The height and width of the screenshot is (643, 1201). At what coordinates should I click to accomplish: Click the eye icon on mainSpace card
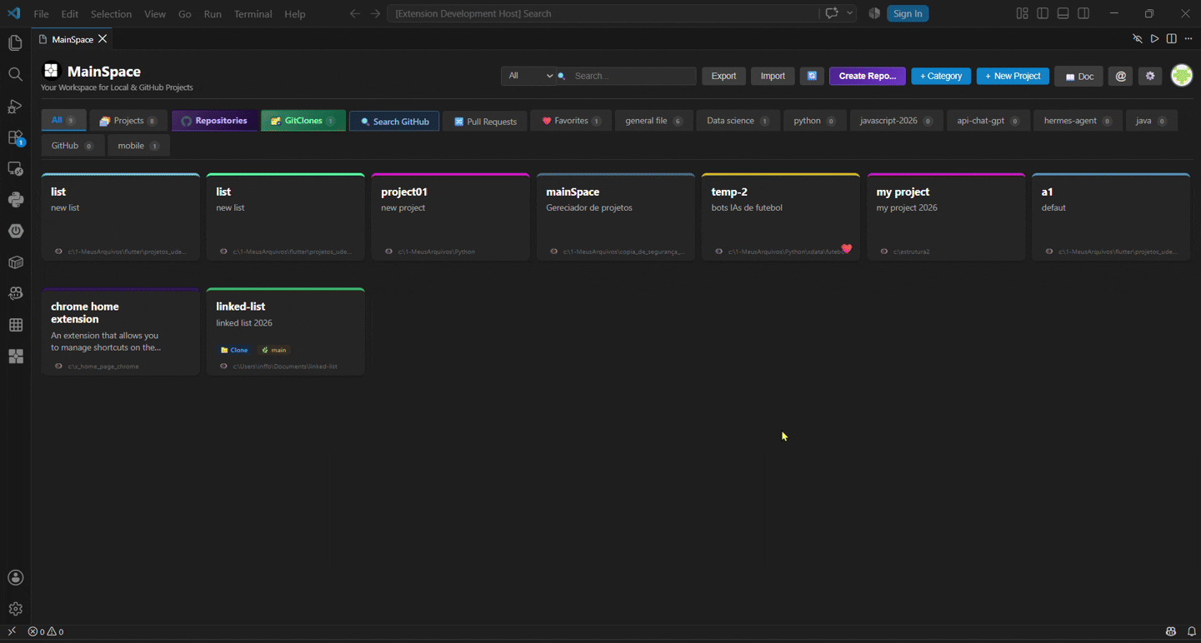(553, 251)
